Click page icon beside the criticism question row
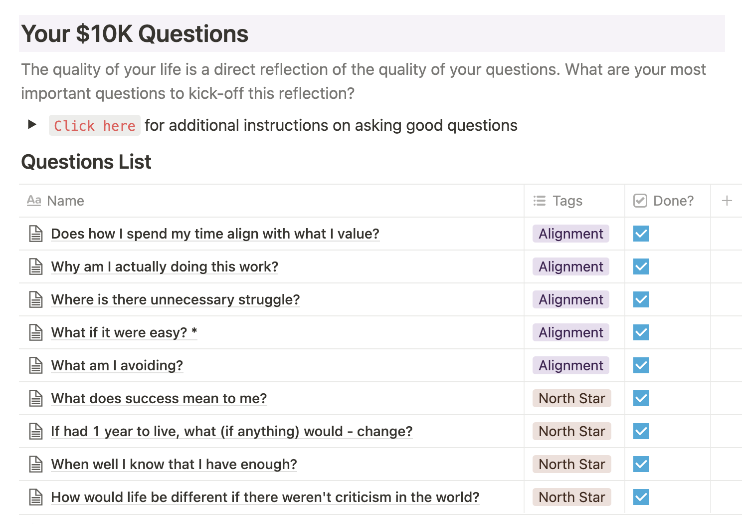The width and height of the screenshot is (742, 524). click(36, 497)
